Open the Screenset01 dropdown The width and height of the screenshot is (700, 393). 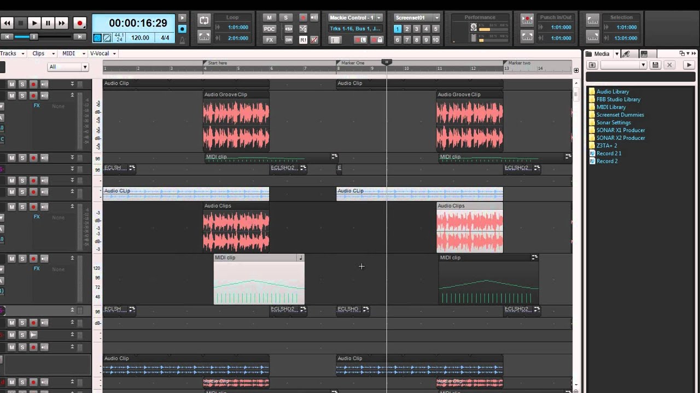pos(436,17)
